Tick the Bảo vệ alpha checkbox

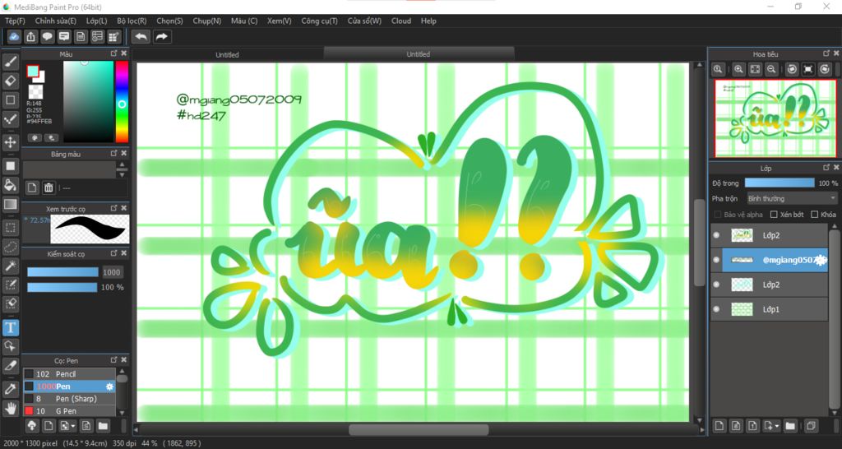[x=717, y=215]
